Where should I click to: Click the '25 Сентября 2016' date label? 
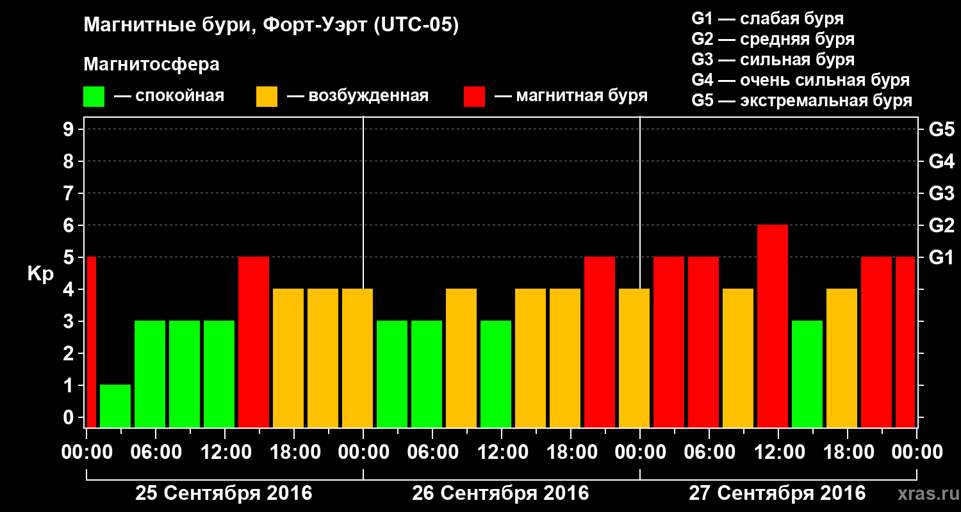(x=224, y=493)
